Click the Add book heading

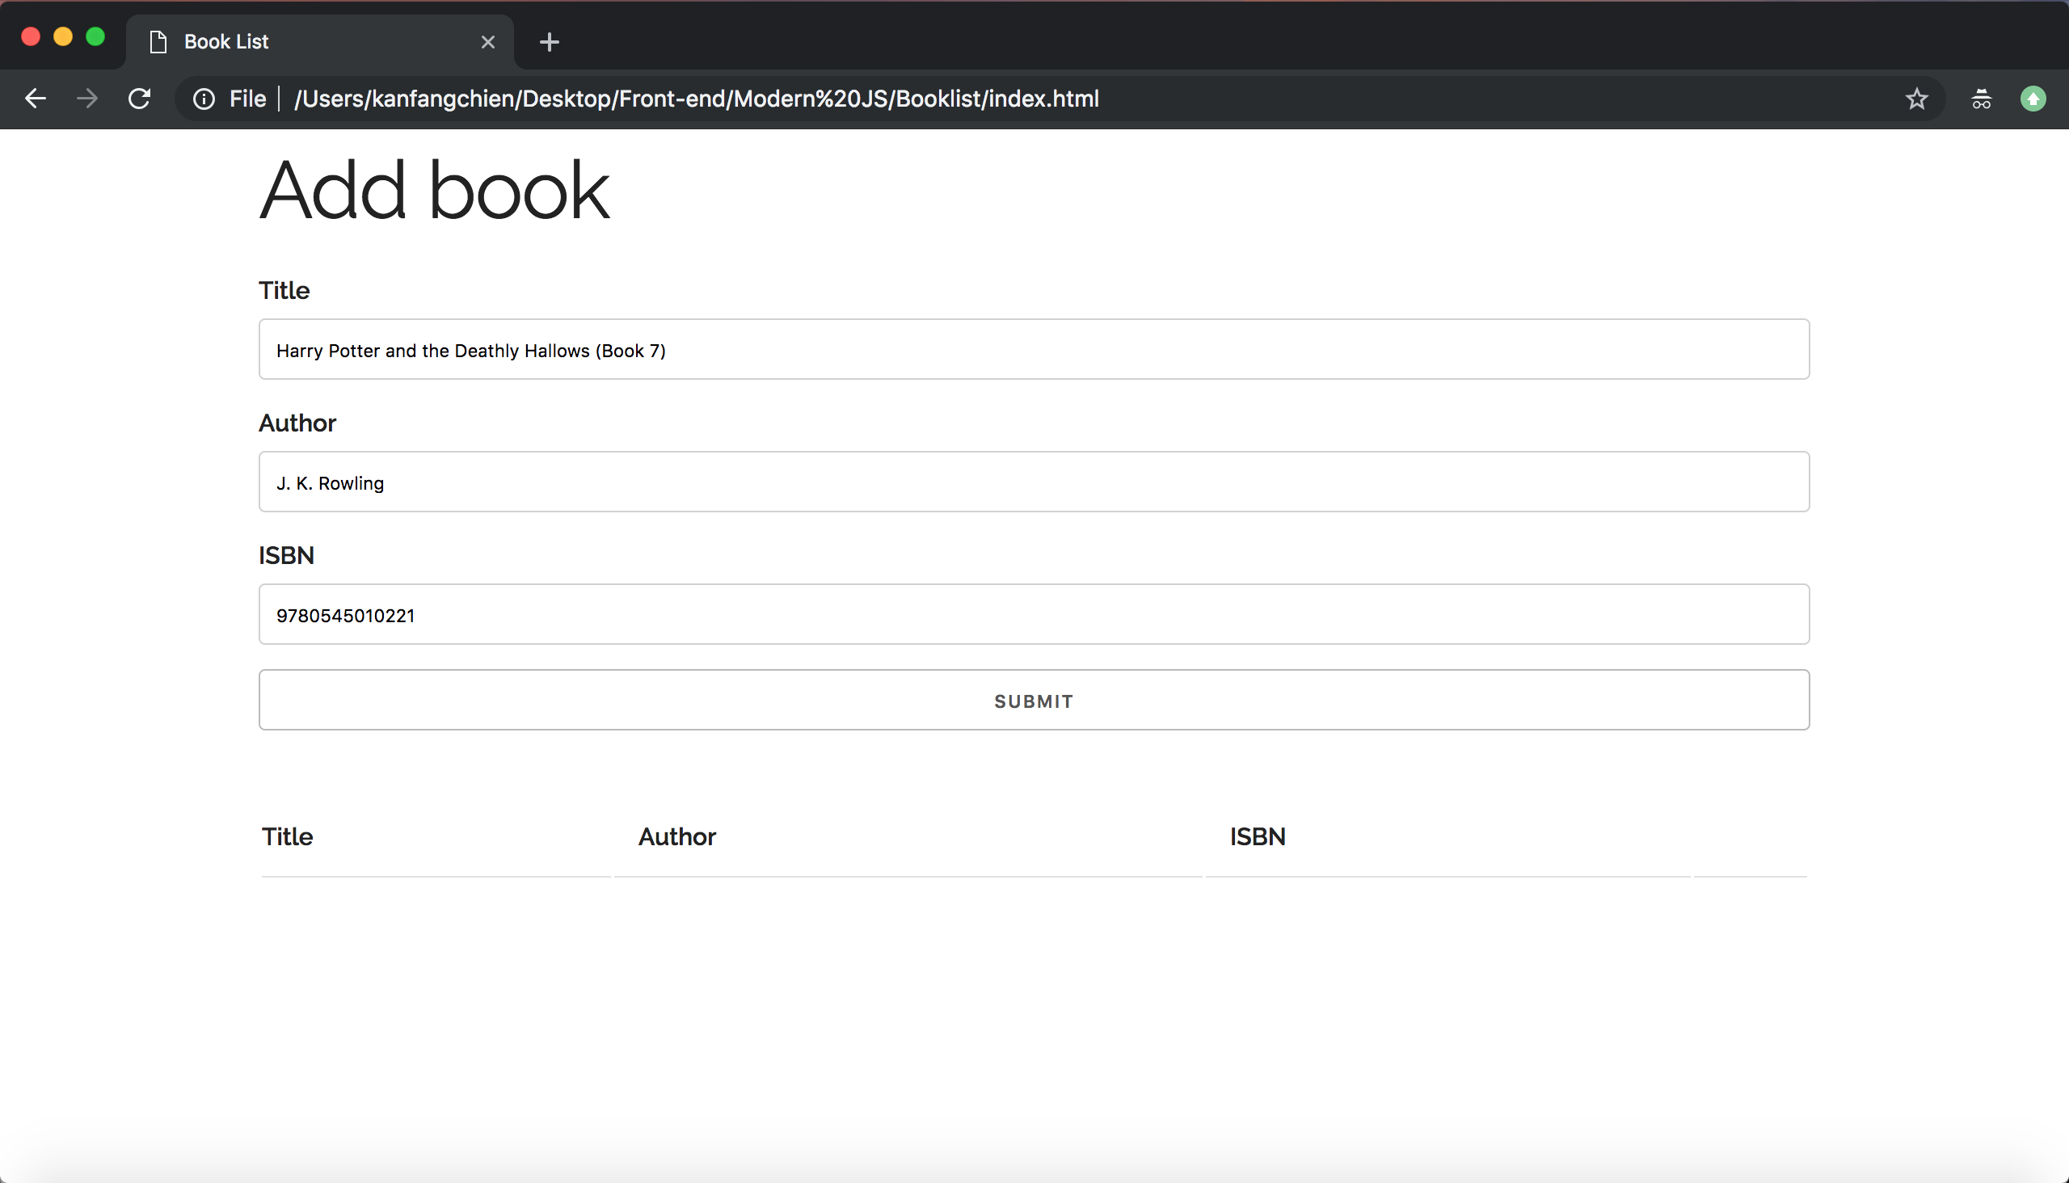click(x=434, y=190)
